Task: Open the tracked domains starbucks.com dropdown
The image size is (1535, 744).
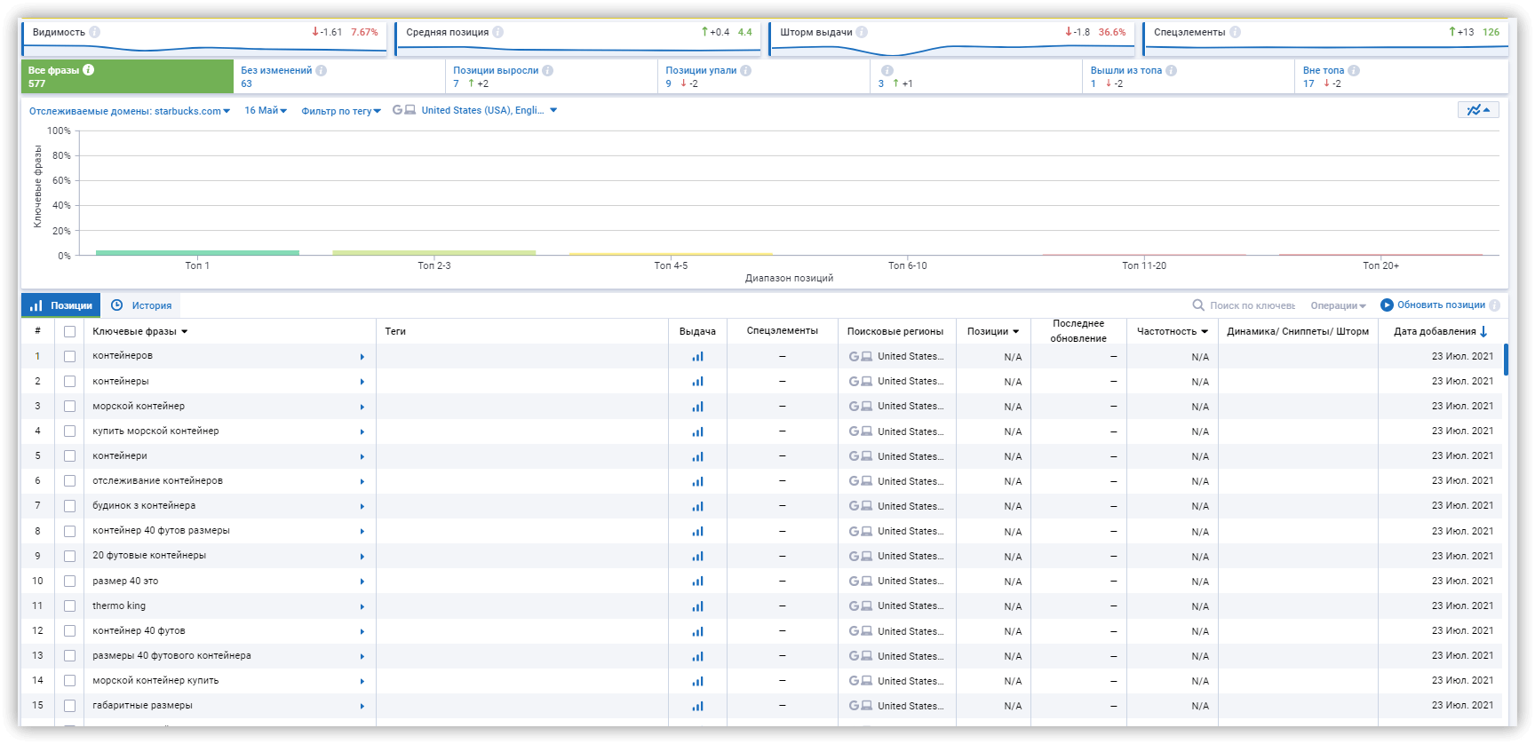Action: click(130, 111)
